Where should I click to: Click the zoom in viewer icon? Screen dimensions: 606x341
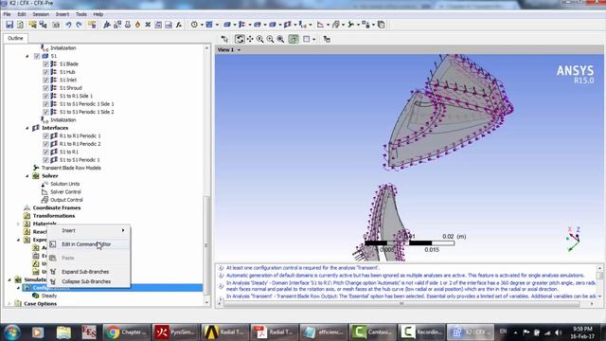[260, 39]
